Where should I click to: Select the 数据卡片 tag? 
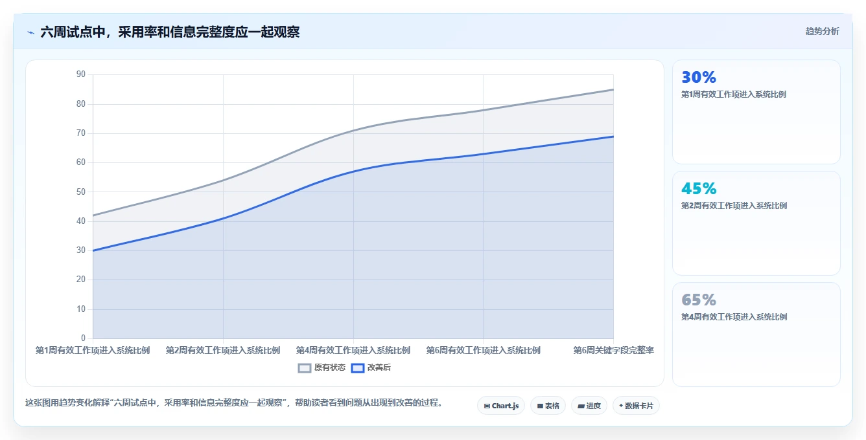(637, 406)
